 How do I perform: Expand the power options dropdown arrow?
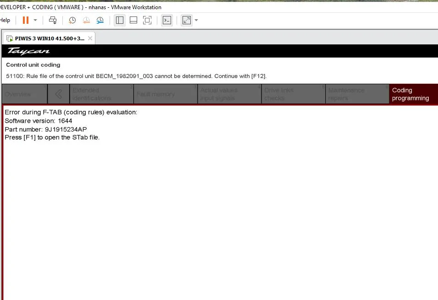point(35,20)
